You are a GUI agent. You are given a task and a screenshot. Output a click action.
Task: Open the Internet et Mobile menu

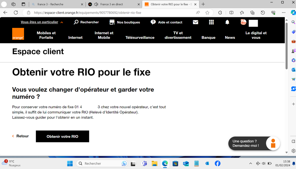(x=104, y=35)
